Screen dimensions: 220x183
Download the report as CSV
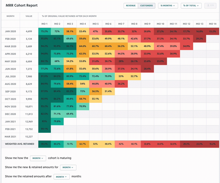tap(211, 6)
